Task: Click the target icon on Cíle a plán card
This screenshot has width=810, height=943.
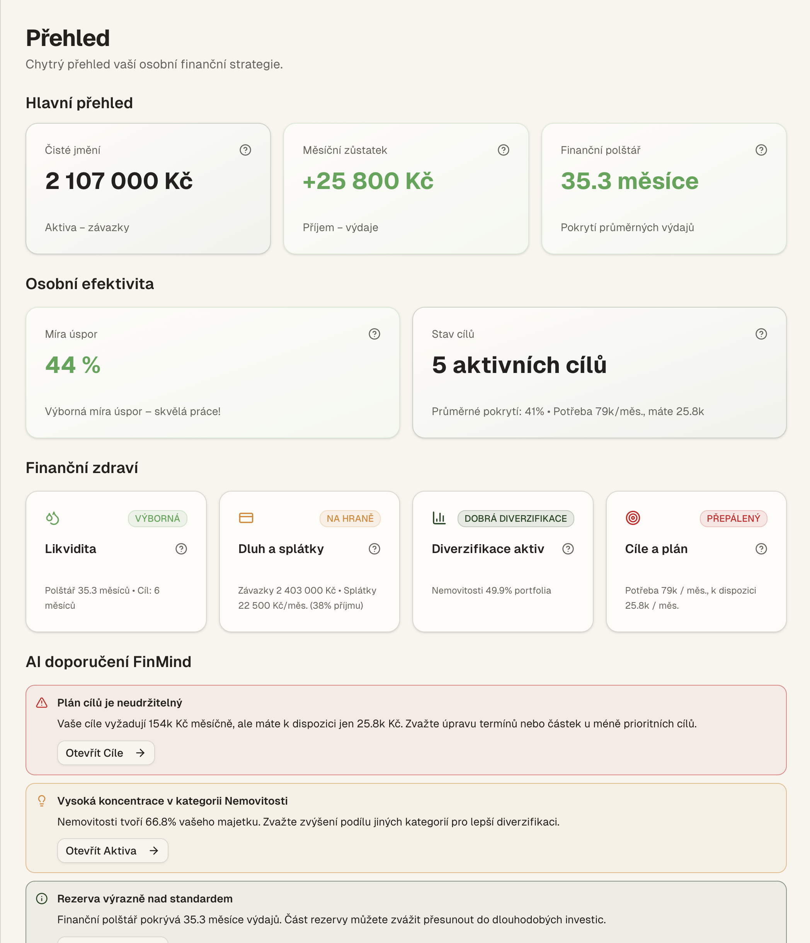Action: tap(633, 518)
